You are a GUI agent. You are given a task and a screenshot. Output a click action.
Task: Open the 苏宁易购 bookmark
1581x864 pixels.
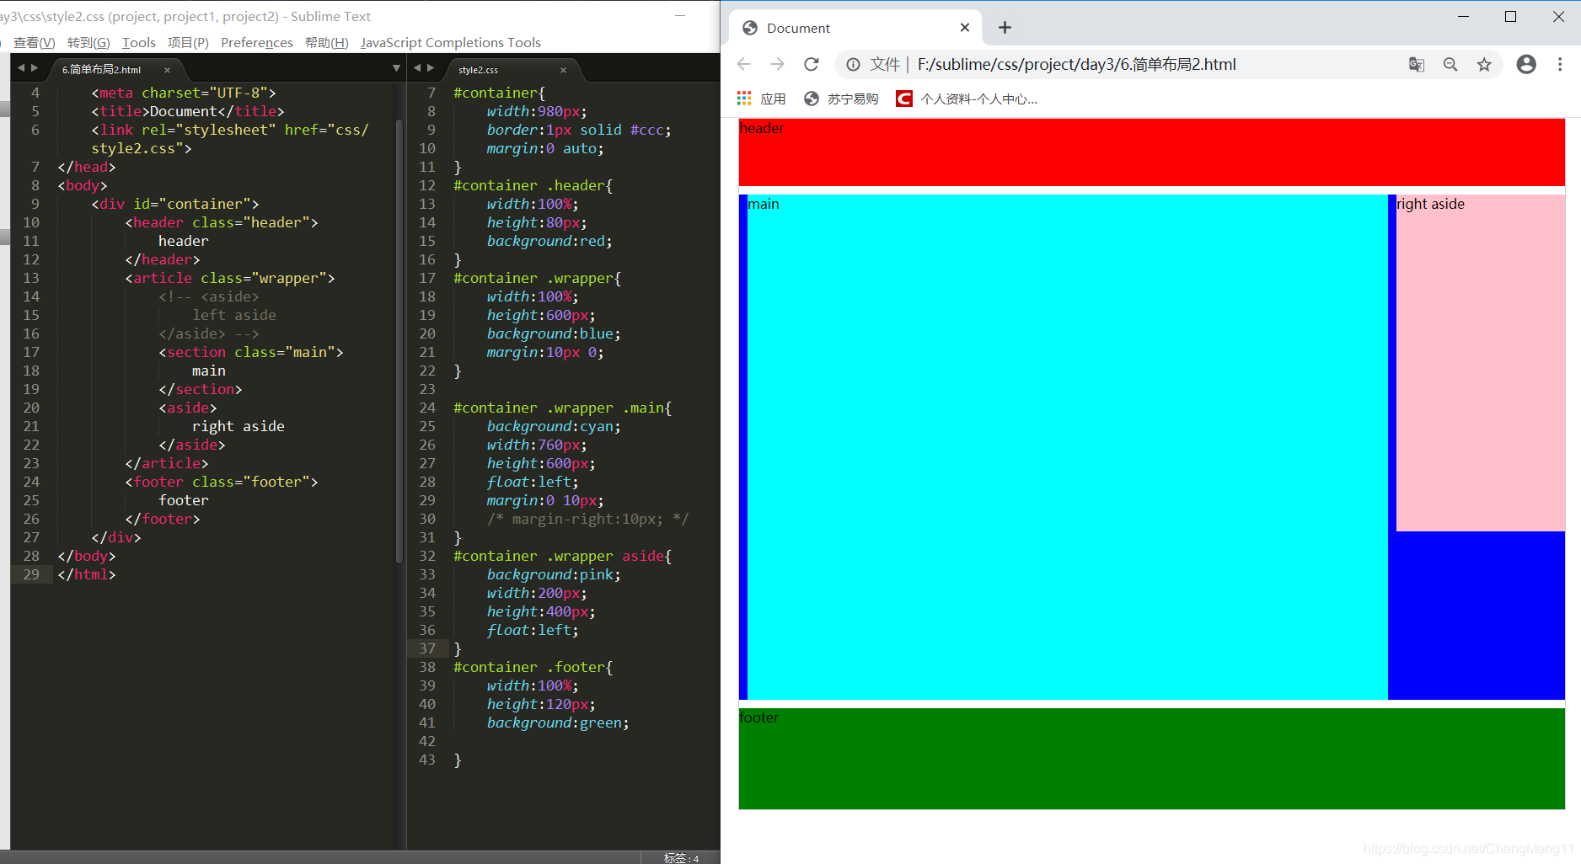[x=841, y=99]
